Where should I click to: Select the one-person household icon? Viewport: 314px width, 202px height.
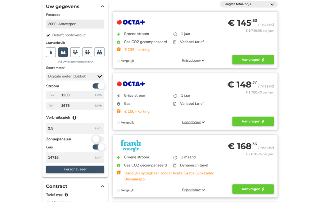(x=51, y=52)
